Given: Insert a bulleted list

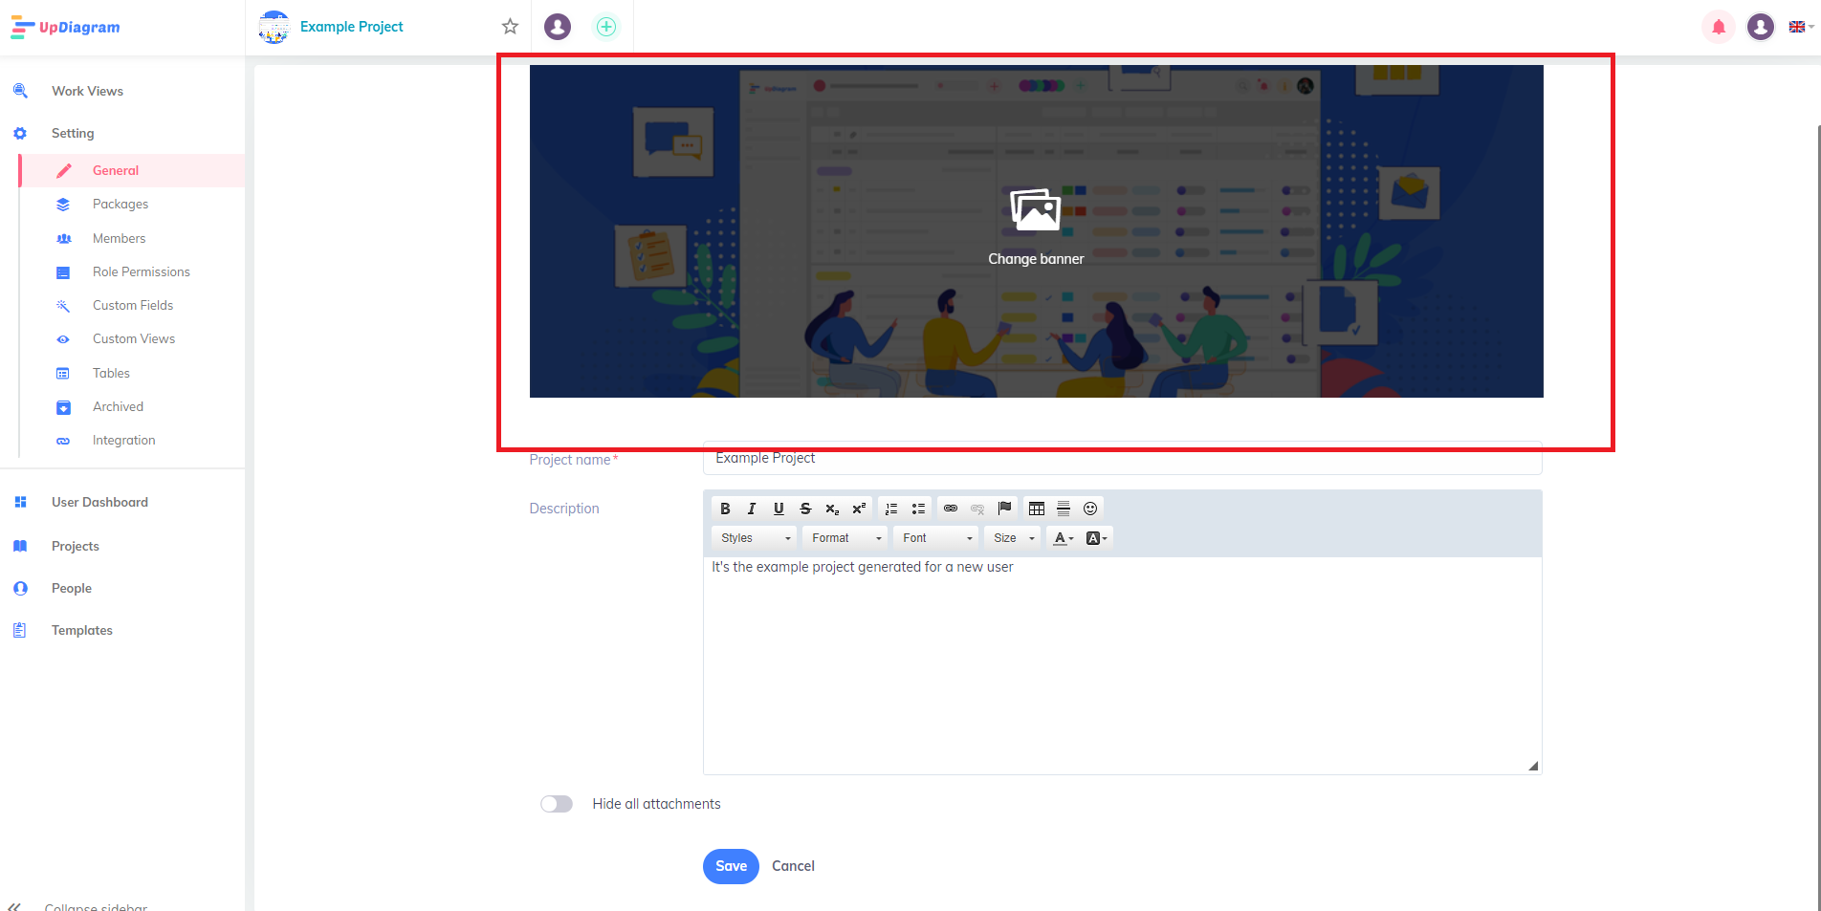Looking at the screenshot, I should (x=918, y=509).
